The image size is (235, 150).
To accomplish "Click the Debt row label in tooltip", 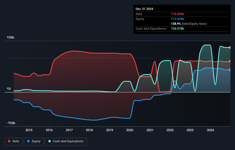I will click(x=139, y=14).
